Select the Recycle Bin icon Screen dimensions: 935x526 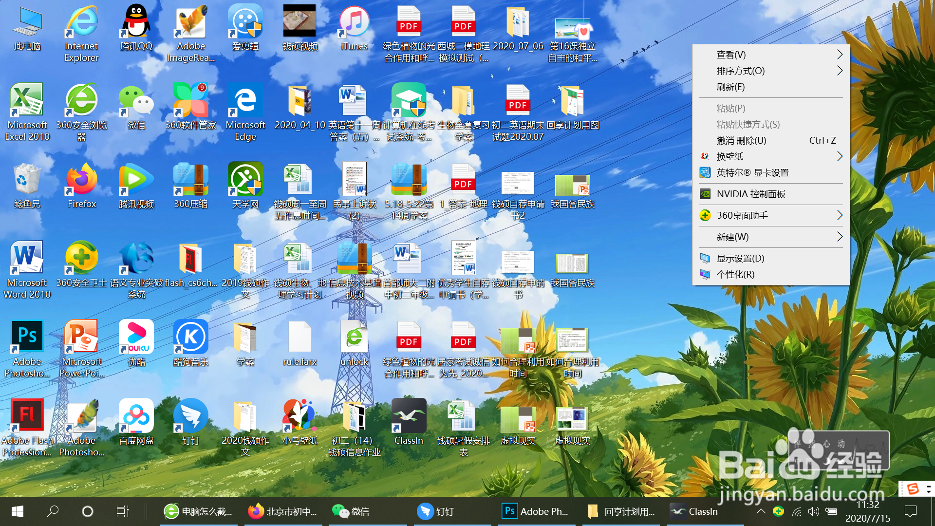click(x=27, y=180)
